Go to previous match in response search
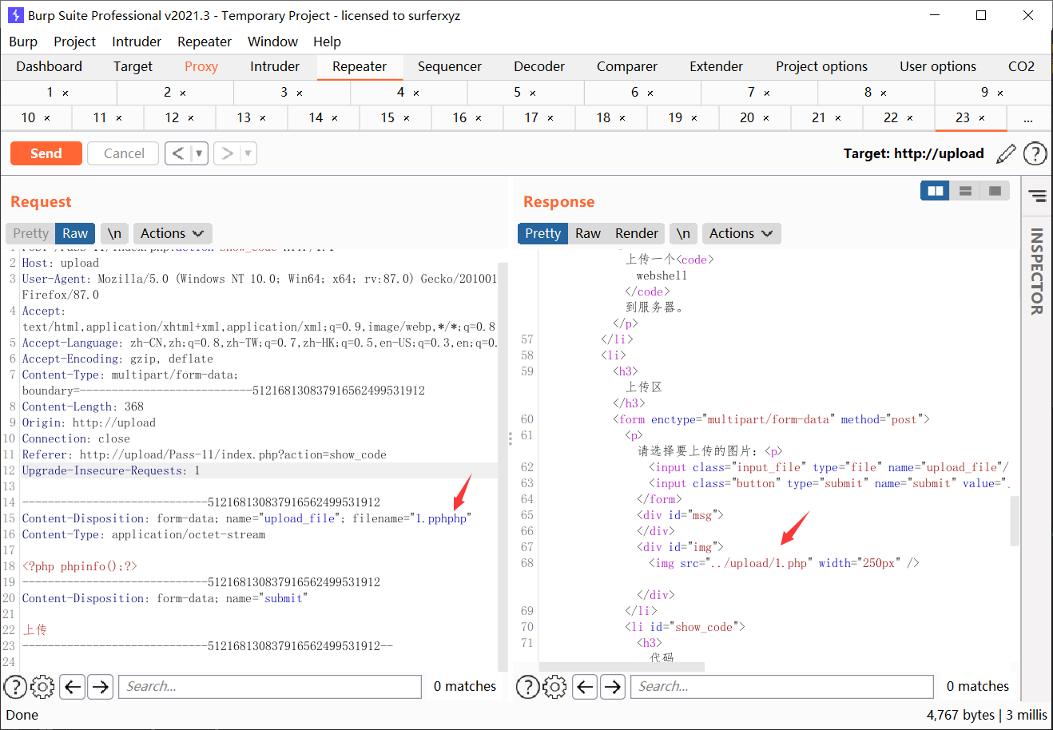The height and width of the screenshot is (730, 1053). (586, 686)
